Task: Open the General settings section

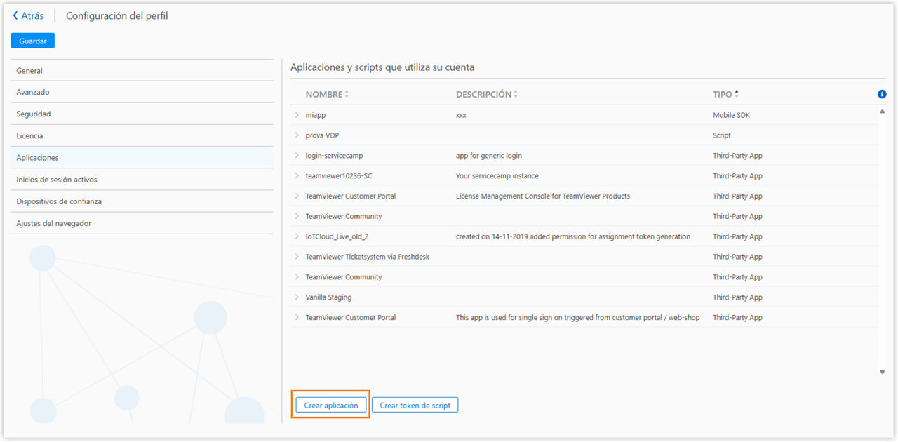Action: 29,71
